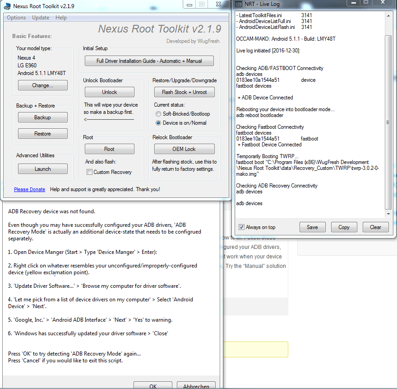Viewport: 397px width, 389px height.
Task: Click the Nexus Root Toolkit title bar icon
Action: [7, 6]
